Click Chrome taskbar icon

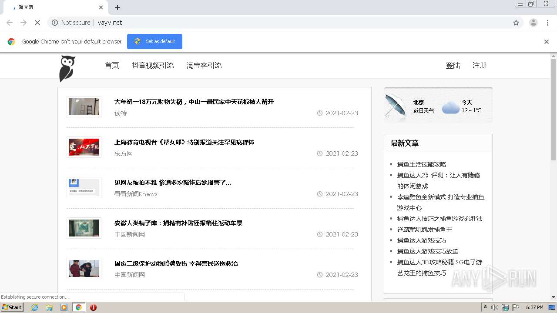(x=79, y=307)
